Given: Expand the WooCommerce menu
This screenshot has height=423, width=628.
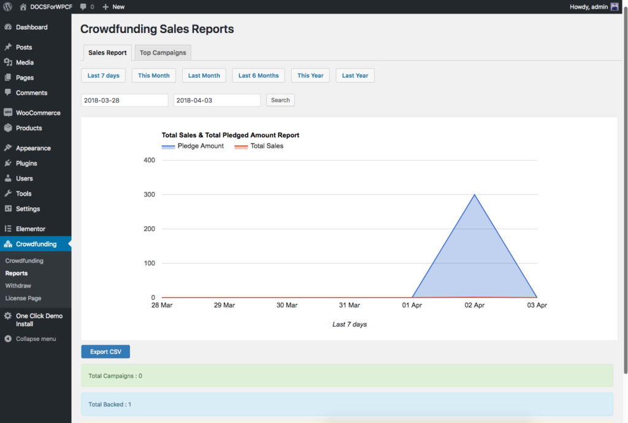Looking at the screenshot, I should [37, 113].
